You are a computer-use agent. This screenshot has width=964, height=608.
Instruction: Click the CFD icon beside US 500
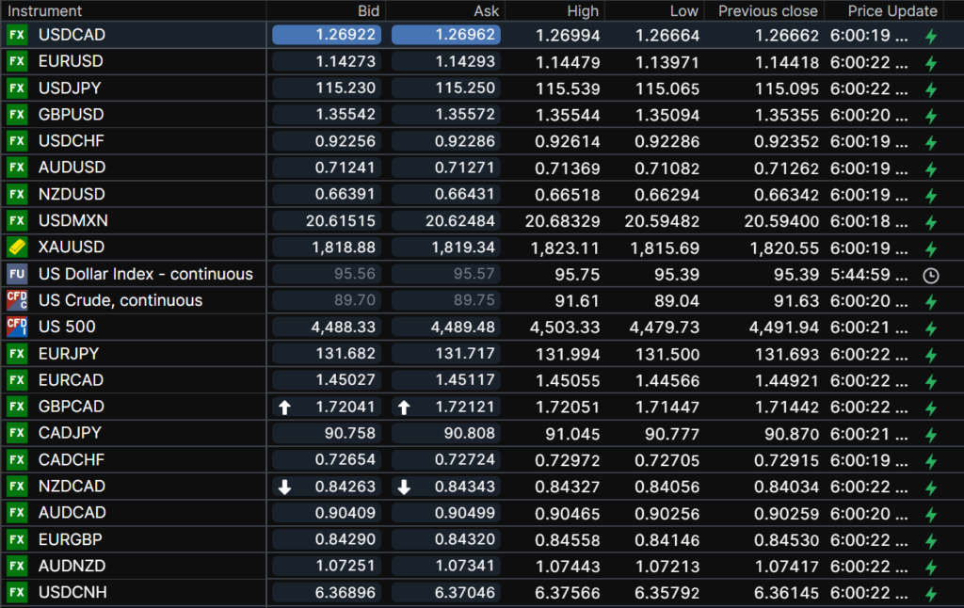click(x=17, y=327)
